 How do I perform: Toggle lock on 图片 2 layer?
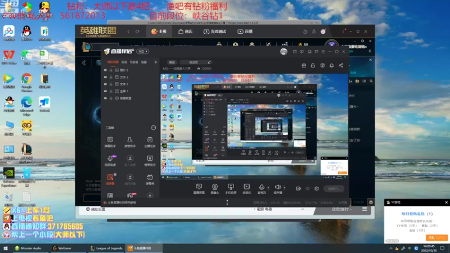coord(111,70)
